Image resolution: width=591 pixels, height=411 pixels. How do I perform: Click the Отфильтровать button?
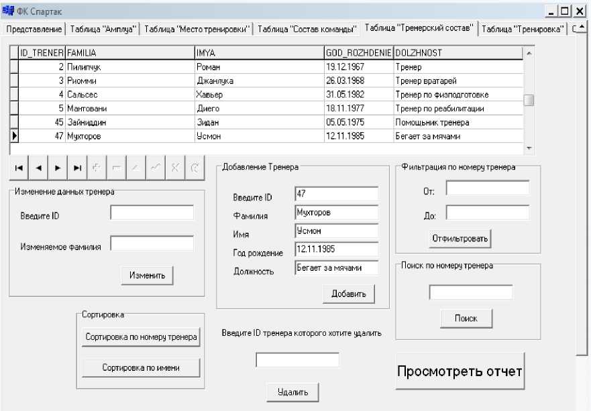pyautogui.click(x=460, y=239)
